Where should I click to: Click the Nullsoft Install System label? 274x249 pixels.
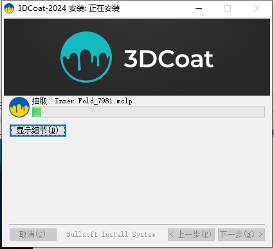click(x=111, y=234)
